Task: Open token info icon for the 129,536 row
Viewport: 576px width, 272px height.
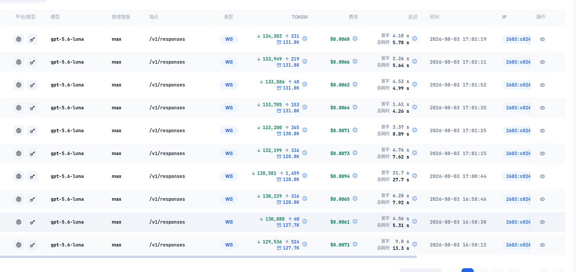Action: [x=305, y=244]
